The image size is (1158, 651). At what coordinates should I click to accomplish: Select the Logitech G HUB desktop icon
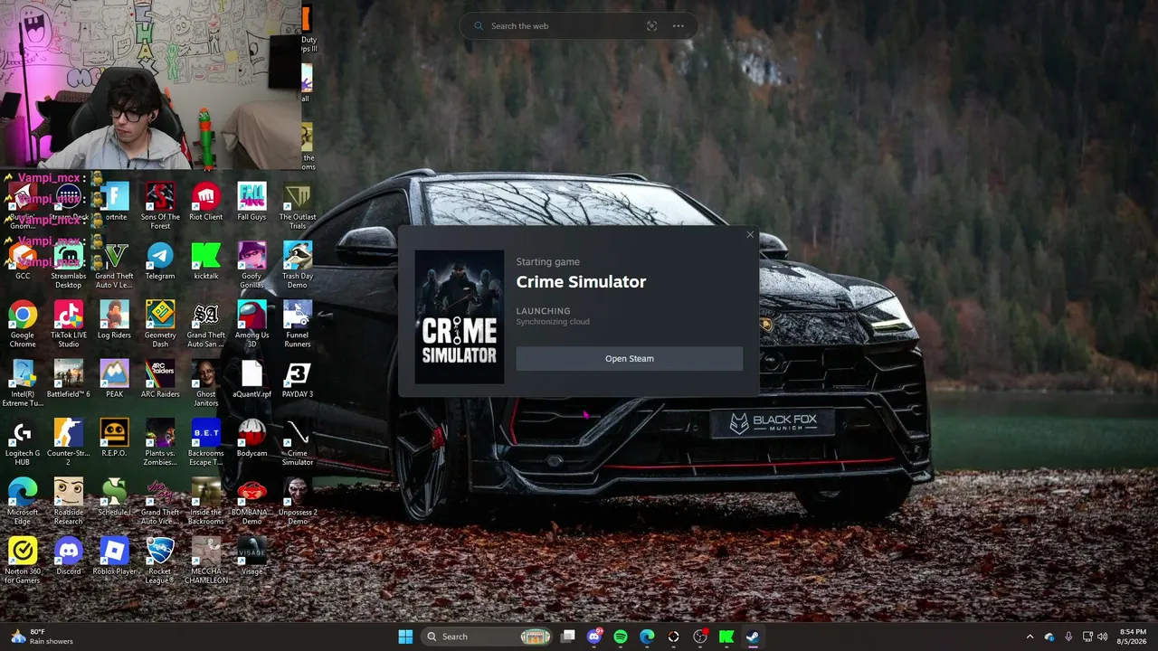23,443
